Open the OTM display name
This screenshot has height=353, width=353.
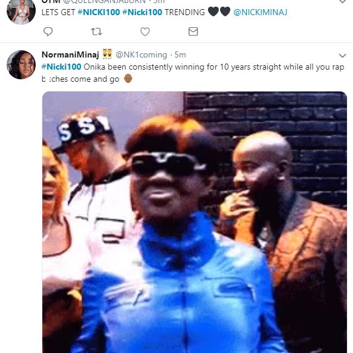click(x=51, y=1)
